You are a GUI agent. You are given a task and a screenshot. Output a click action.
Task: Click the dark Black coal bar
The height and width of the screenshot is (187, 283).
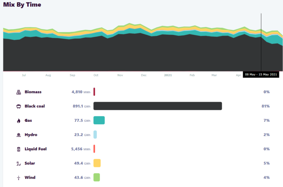158,106
